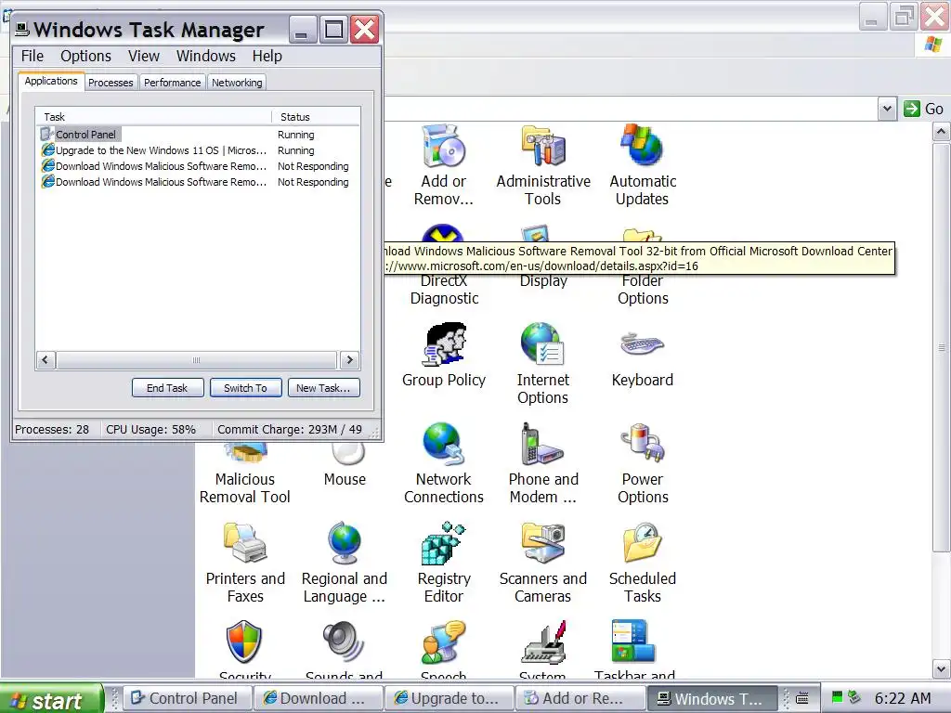Viewport: 951px width, 713px height.
Task: Click the system clock 6:22 AM
Action: tap(903, 698)
